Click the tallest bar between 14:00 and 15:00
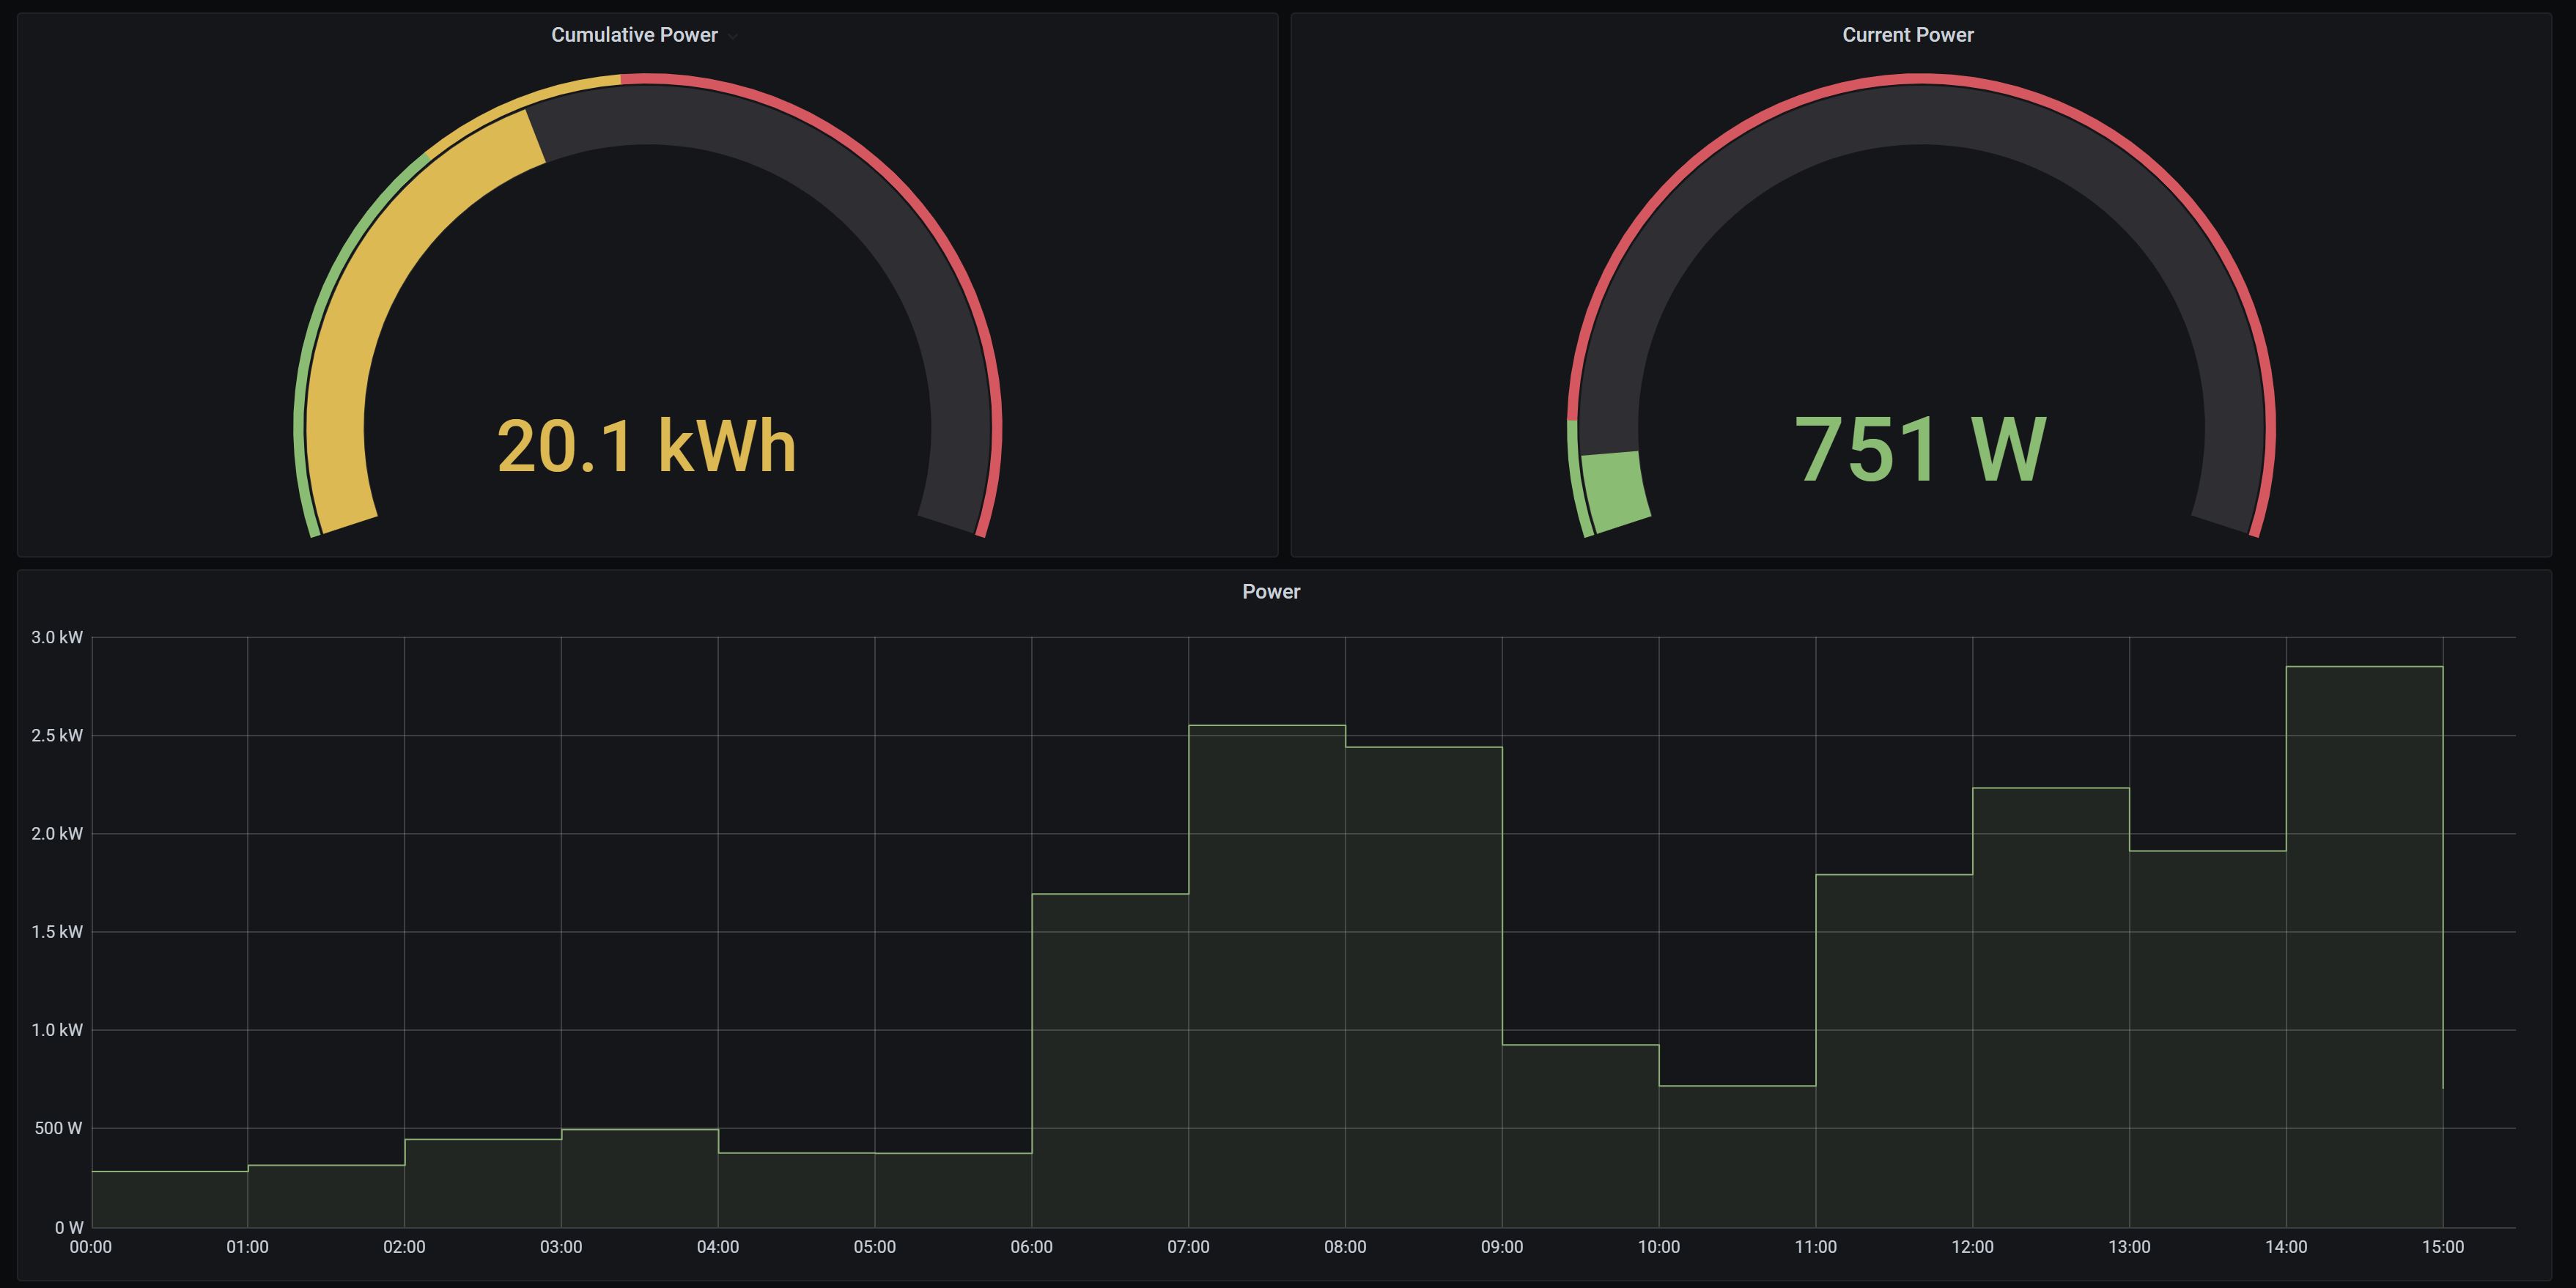 pyautogui.click(x=2364, y=946)
